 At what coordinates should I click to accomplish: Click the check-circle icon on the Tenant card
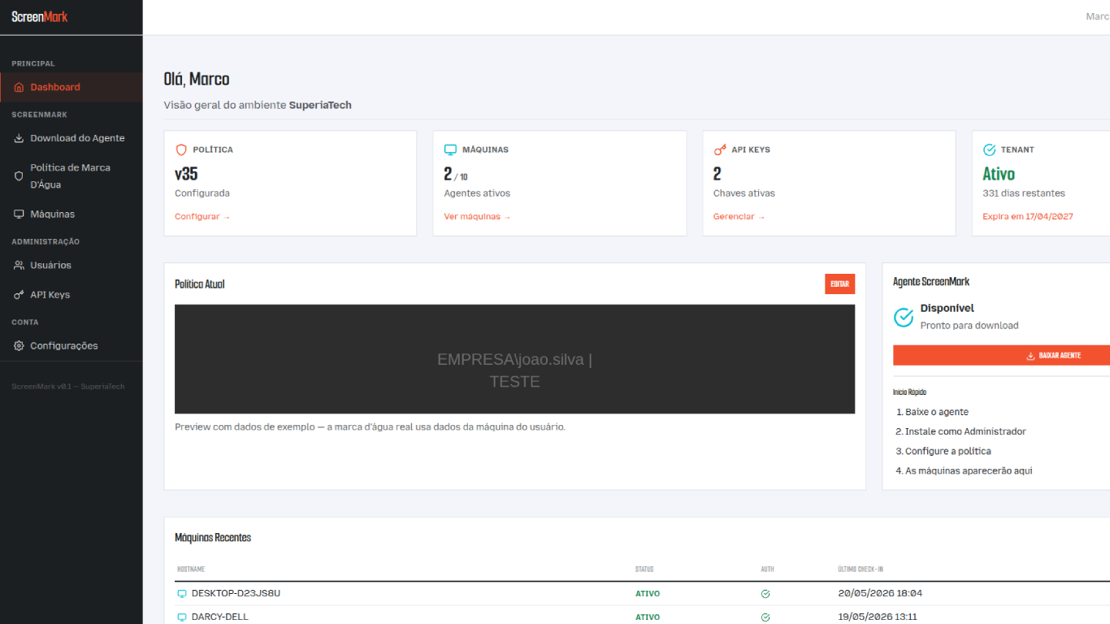pos(990,150)
